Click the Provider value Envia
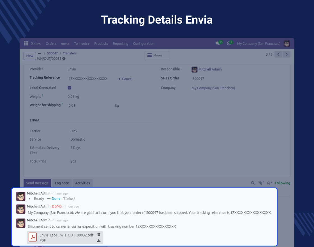The height and width of the screenshot is (247, 314). [72, 69]
